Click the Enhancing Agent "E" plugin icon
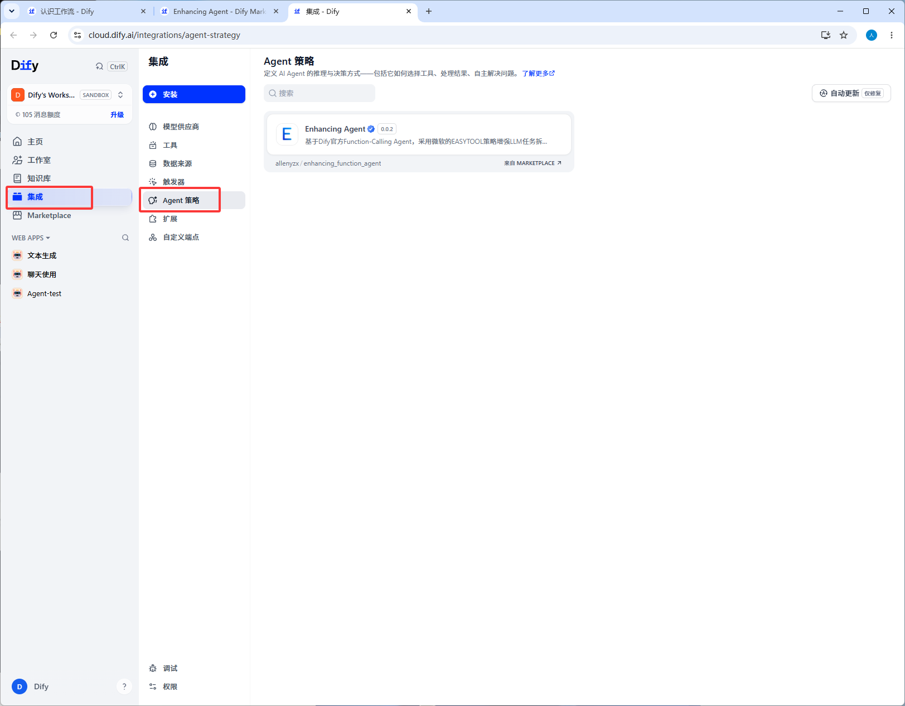Screen dimensions: 905x706 (287, 134)
